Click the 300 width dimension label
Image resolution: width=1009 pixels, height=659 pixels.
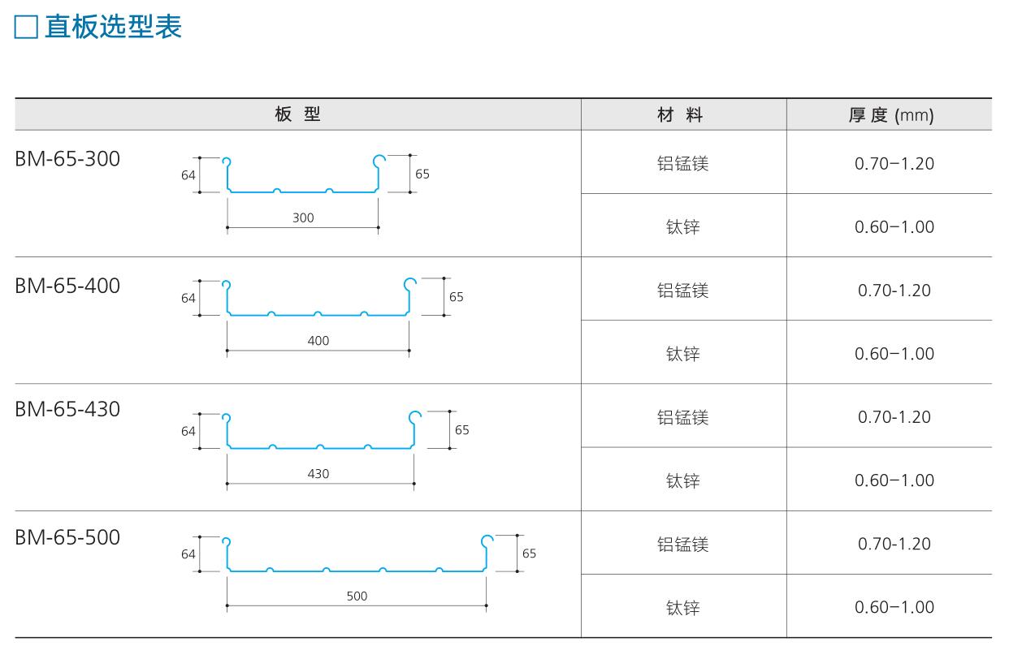[303, 218]
